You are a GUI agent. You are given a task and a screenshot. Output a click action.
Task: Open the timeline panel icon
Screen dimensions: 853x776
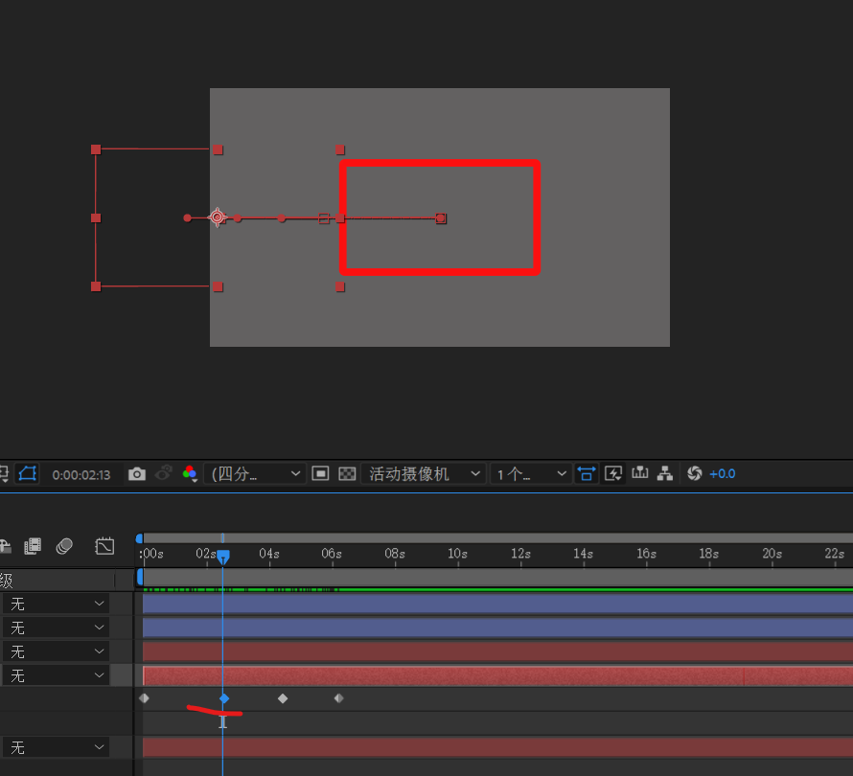point(640,473)
